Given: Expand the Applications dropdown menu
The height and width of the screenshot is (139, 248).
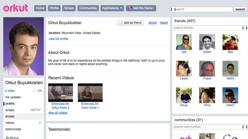Looking at the screenshot, I should (113, 8).
